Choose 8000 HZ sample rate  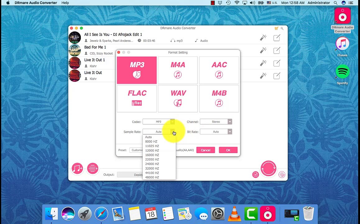click(x=151, y=142)
